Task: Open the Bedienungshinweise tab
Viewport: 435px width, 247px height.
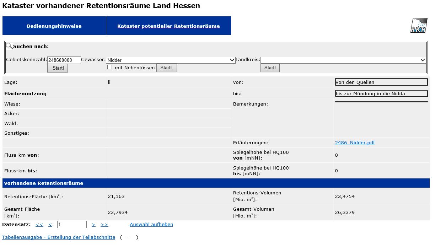Action: pos(54,26)
